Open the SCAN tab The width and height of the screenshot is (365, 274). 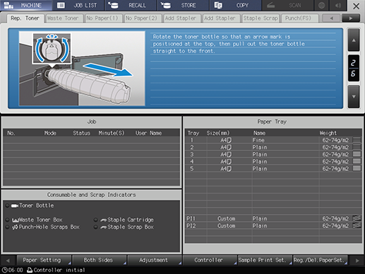pyautogui.click(x=287, y=5)
